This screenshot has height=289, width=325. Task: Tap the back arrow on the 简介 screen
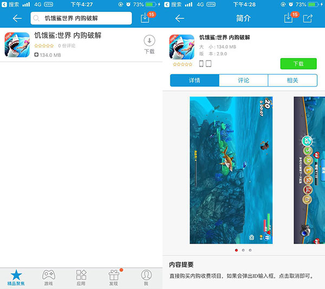coord(179,18)
